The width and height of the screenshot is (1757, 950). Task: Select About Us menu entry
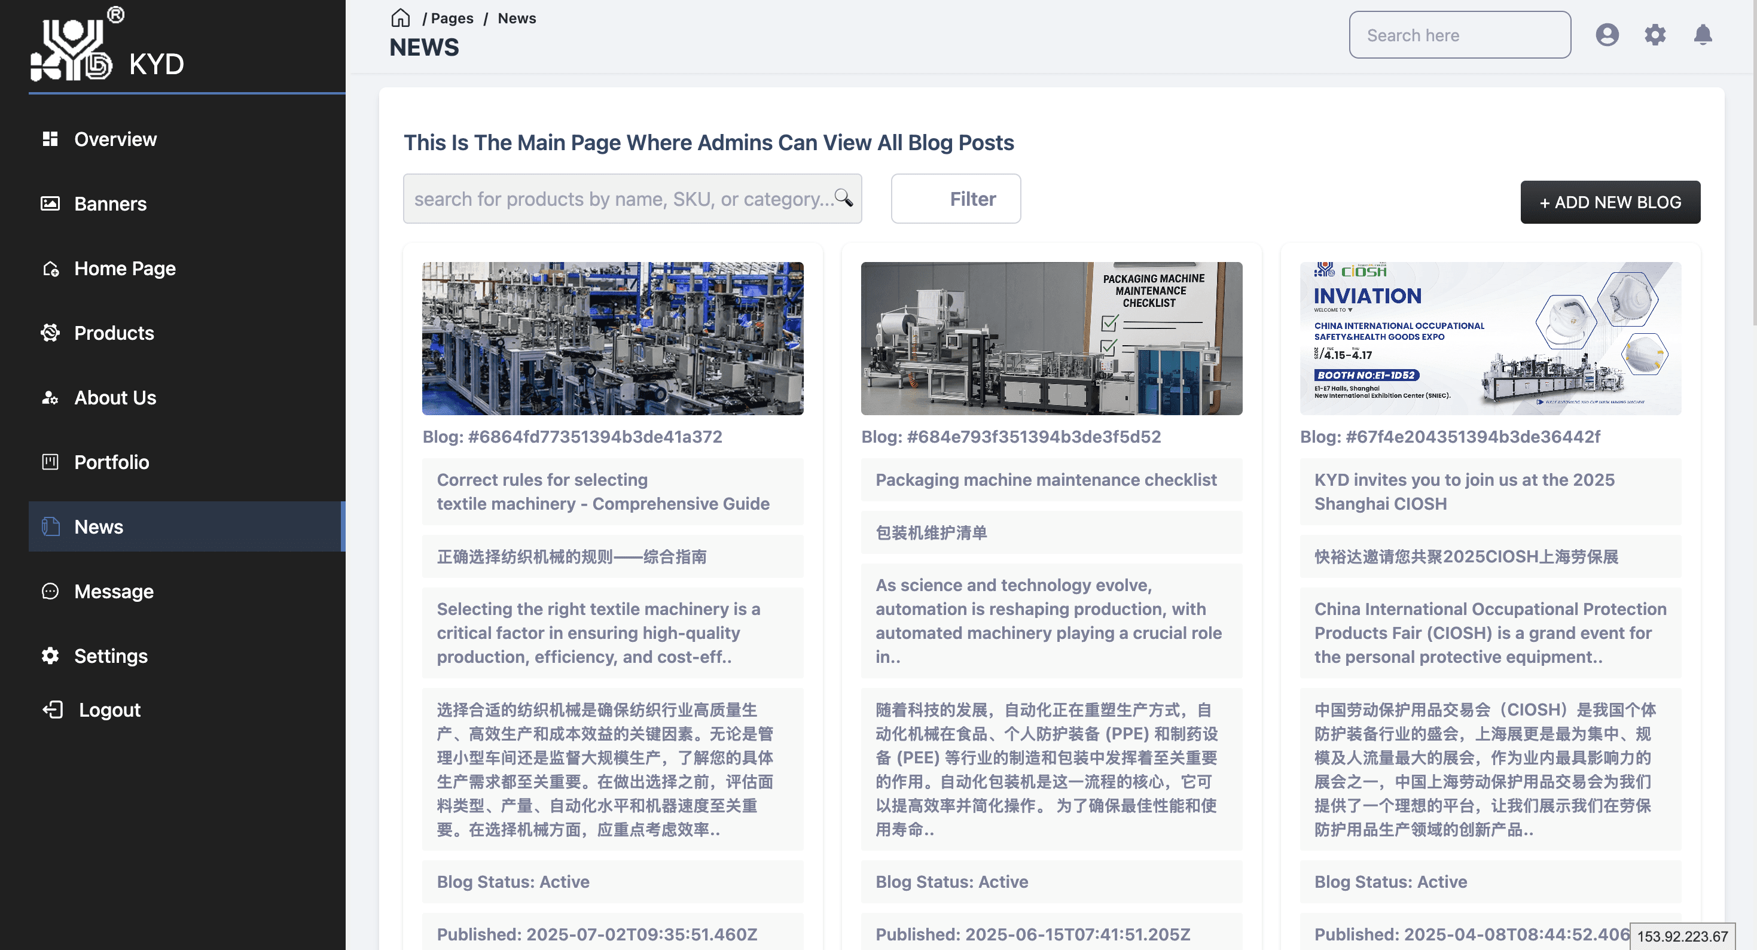pyautogui.click(x=115, y=397)
